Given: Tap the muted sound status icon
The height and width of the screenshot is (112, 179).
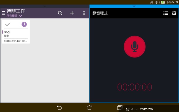Looking at the screenshot, I should coord(152,2).
